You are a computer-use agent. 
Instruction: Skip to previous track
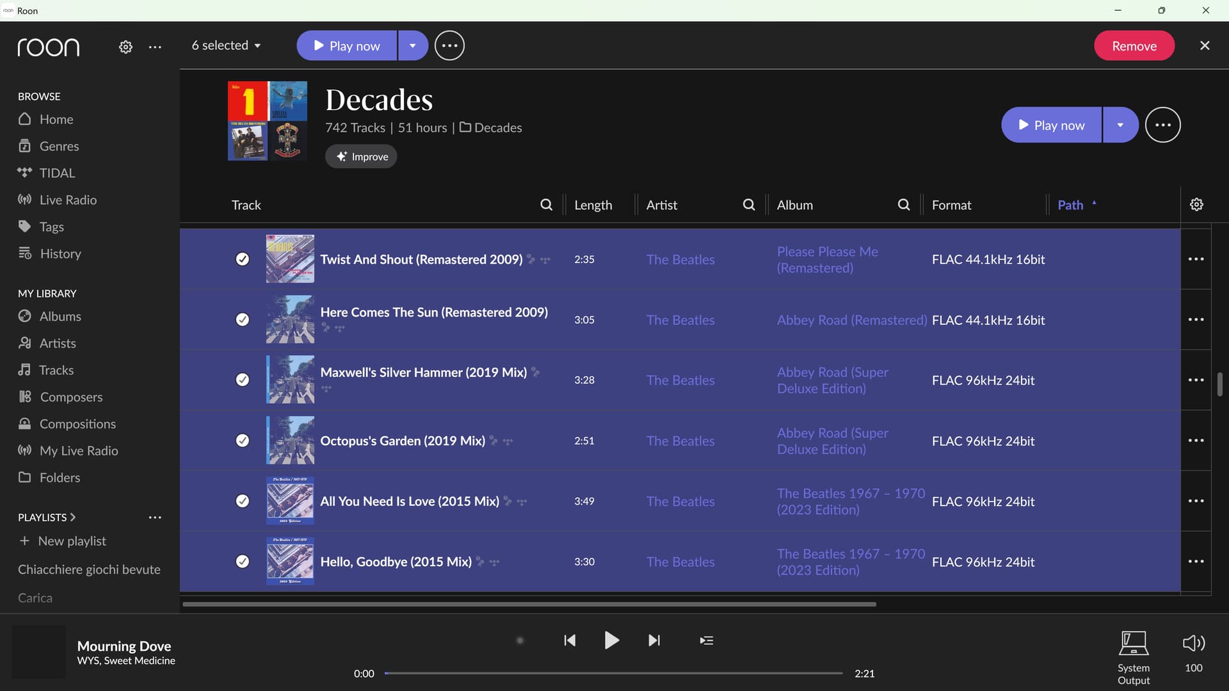click(x=570, y=640)
